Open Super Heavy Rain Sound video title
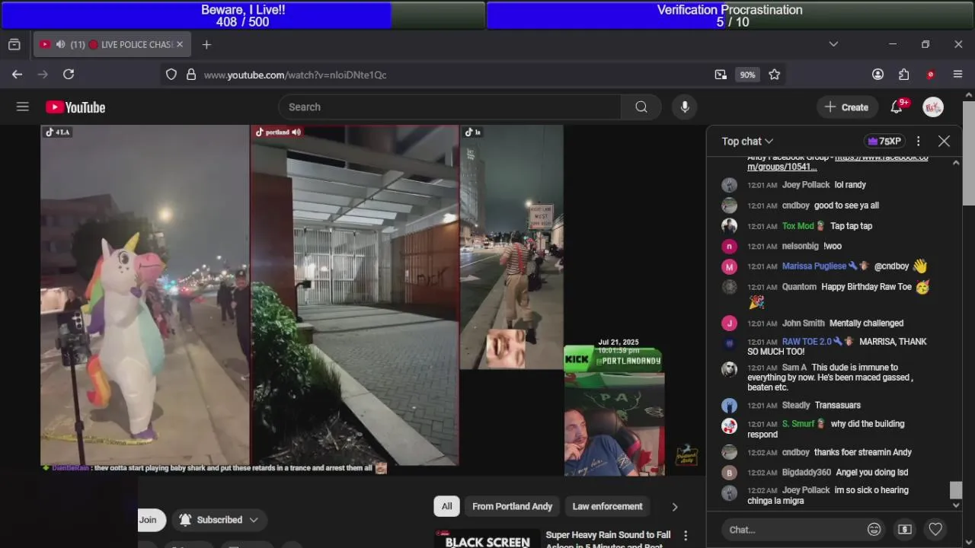This screenshot has width=975, height=548. 608,540
